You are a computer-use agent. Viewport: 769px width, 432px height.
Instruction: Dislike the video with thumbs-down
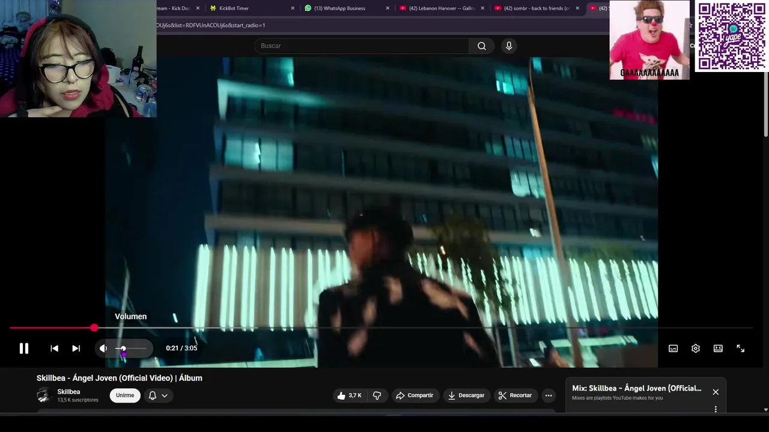(377, 395)
